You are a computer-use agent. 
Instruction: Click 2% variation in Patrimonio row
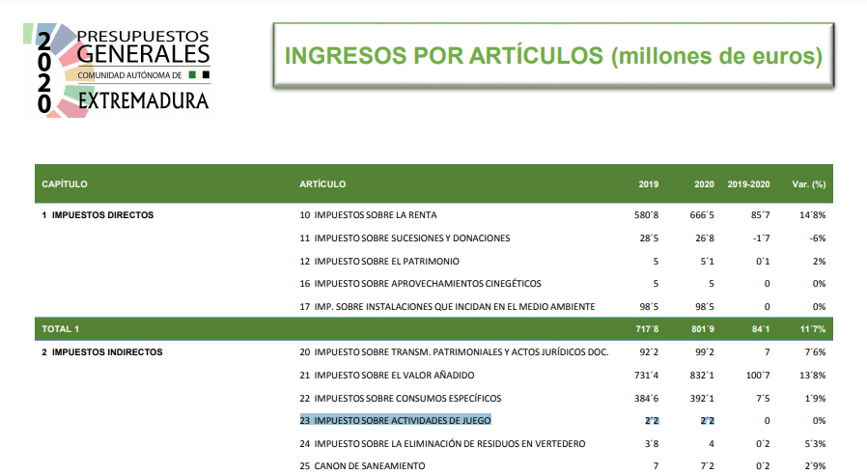pyautogui.click(x=820, y=262)
